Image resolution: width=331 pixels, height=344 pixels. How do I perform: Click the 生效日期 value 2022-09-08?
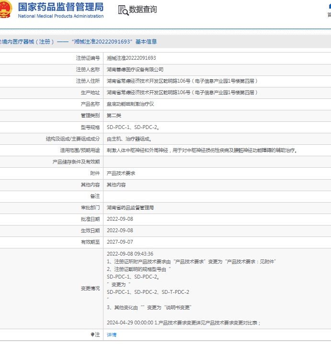tap(120, 230)
